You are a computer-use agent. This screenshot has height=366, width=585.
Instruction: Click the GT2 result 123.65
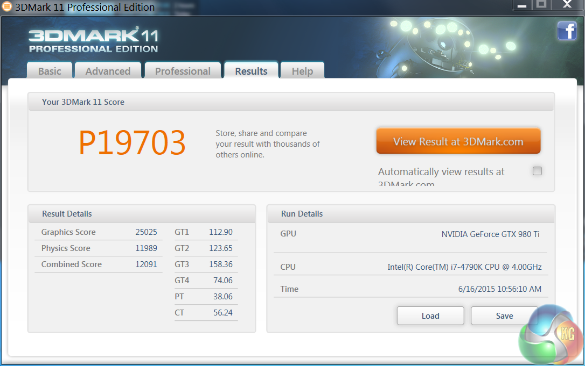click(x=220, y=248)
